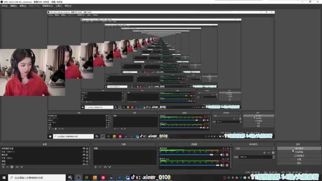
Task: Click the webcam preview in OBS canvas
Action: 33,72
